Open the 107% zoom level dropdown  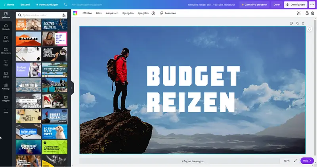pyautogui.click(x=286, y=161)
